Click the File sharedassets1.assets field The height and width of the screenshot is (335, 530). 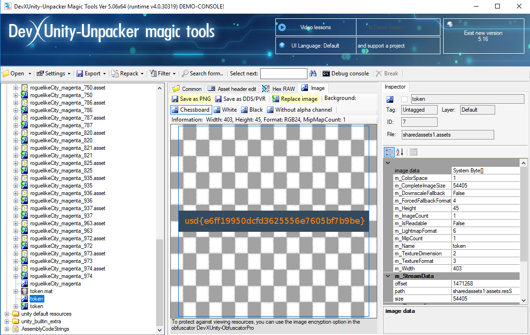(447, 135)
